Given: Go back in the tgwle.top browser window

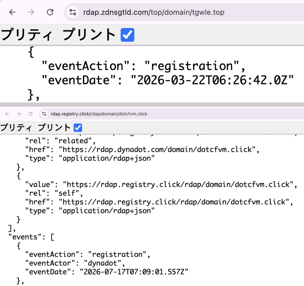Looking at the screenshot, I should (x=12, y=12).
